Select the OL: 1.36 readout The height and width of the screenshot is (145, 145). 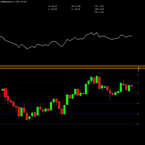[99, 12]
